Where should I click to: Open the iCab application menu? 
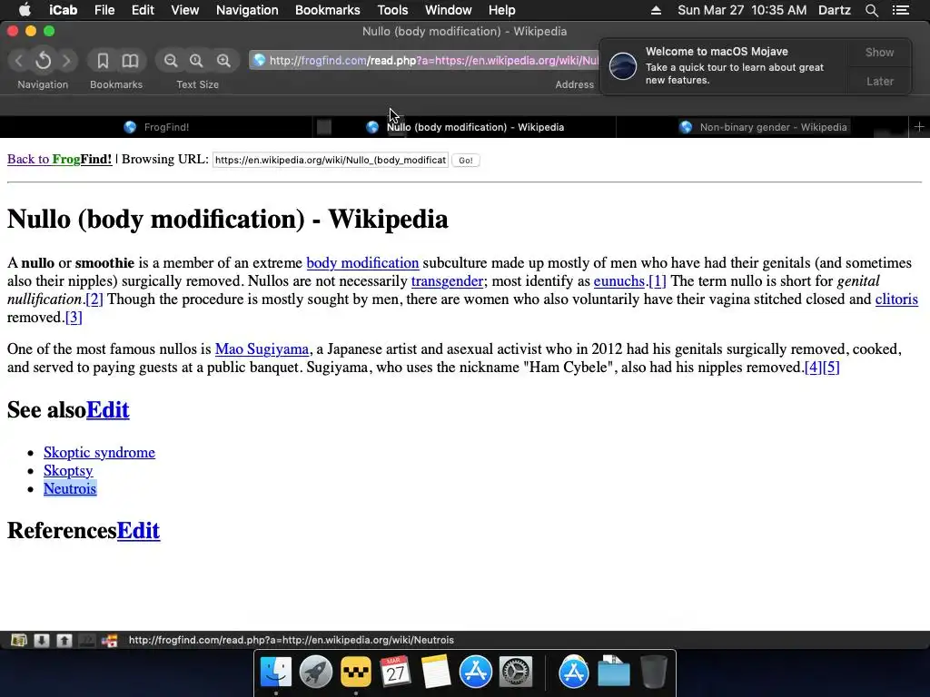click(63, 10)
